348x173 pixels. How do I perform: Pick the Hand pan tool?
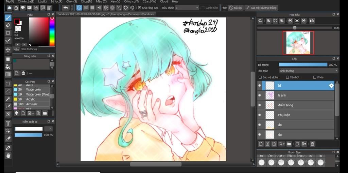coord(8,155)
